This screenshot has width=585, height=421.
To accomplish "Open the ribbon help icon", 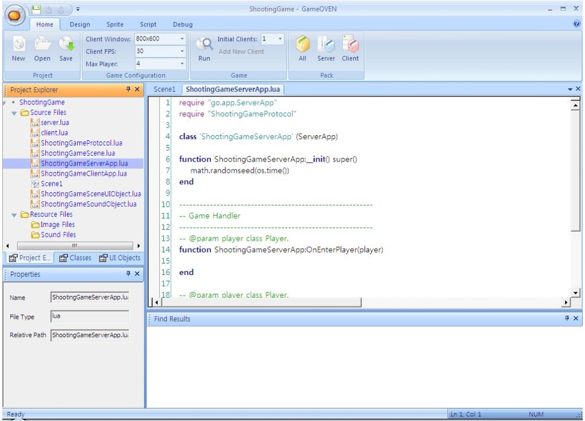I will click(576, 24).
